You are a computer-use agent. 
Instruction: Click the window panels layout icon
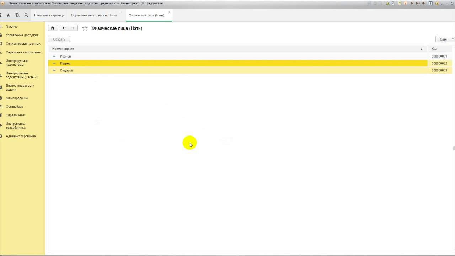[430, 3]
